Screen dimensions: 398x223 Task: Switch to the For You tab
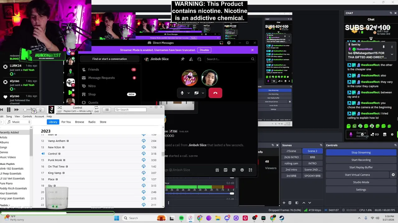point(66,122)
